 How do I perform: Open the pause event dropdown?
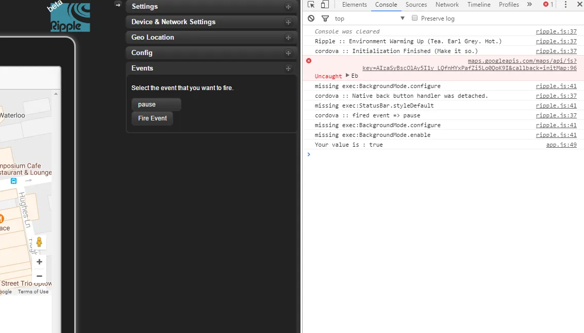pyautogui.click(x=156, y=104)
